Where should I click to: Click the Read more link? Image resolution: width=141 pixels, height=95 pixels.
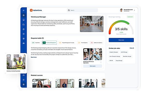34,57
